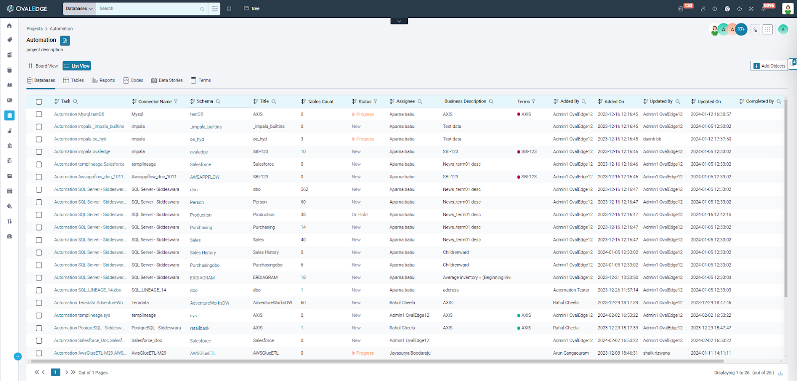Go to Projects breadcrumb link
Image resolution: width=797 pixels, height=381 pixels.
[34, 29]
